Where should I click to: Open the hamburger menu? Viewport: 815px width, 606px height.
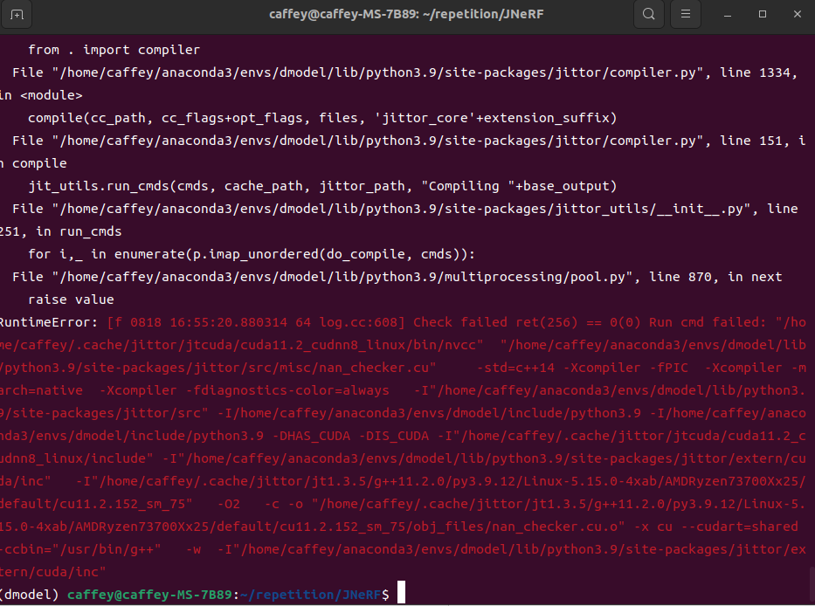686,14
